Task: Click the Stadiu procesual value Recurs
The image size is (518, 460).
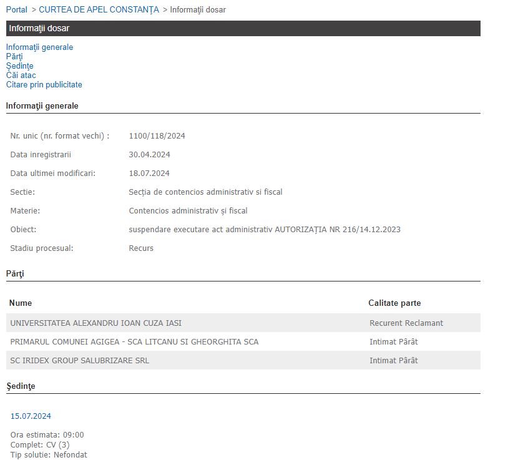Action: [141, 248]
